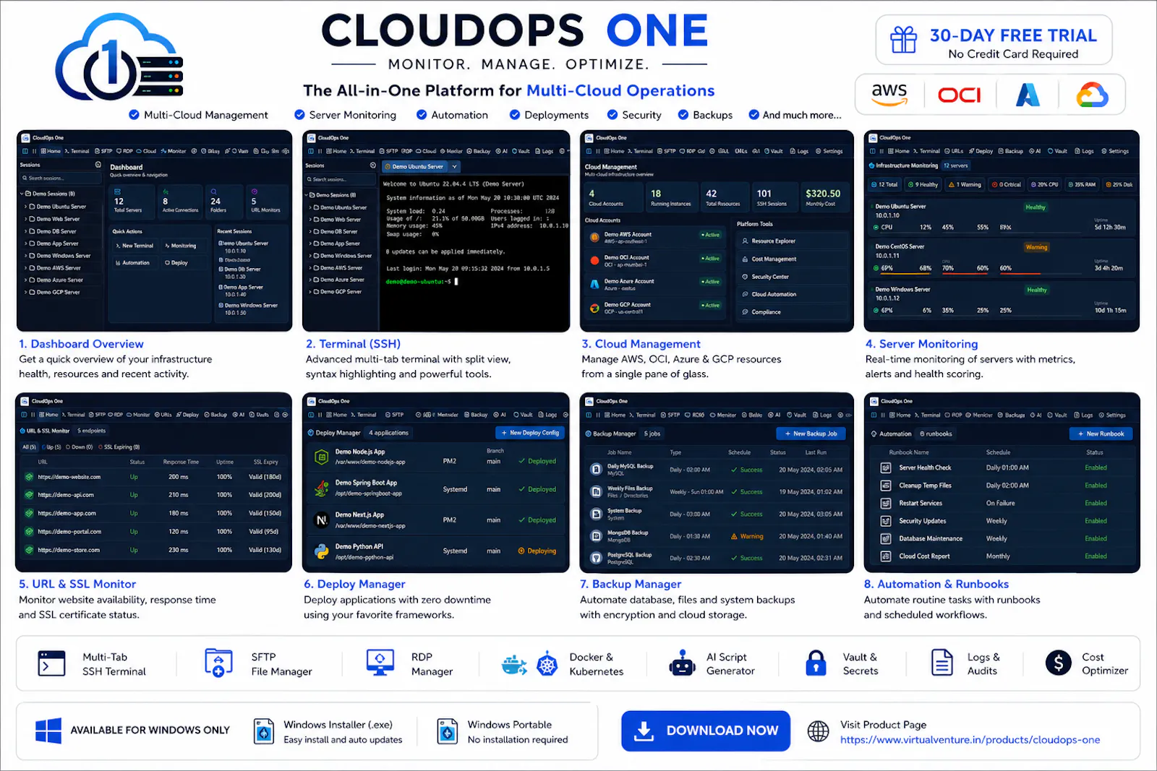Click the globe icon beside Visit Product Page

tap(818, 731)
